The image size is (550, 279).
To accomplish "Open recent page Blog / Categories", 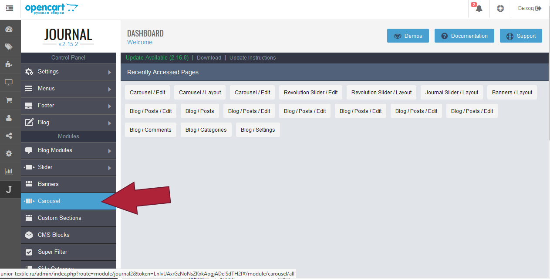I will click(206, 130).
